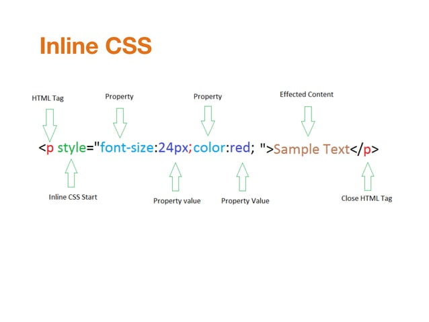This screenshot has width=429, height=322.
Task: Click the lowercase "Property value" label
Action: click(x=177, y=201)
